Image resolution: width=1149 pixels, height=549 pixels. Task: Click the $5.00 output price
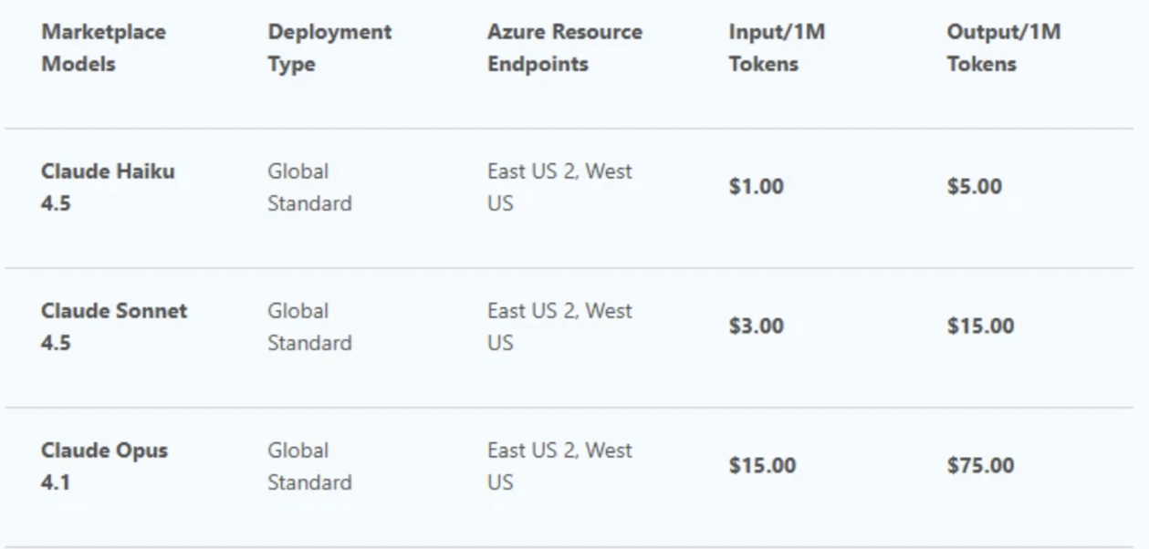tap(974, 187)
